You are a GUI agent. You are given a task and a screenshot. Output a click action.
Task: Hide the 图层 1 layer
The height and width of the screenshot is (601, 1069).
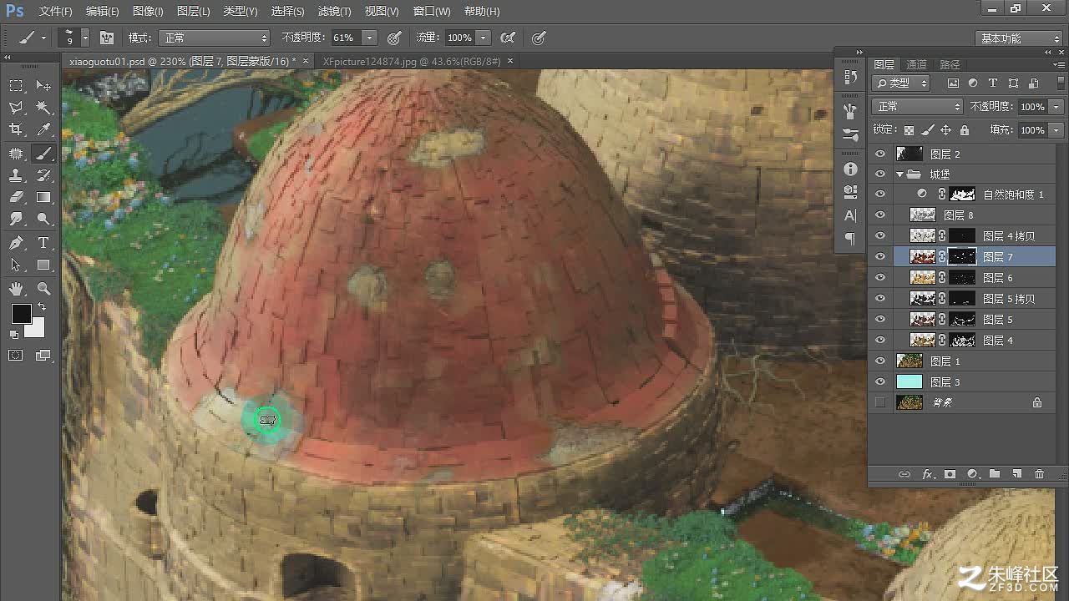tap(879, 361)
